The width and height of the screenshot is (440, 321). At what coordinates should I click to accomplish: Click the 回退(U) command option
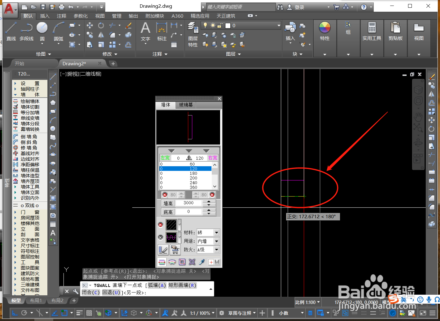tap(111, 292)
